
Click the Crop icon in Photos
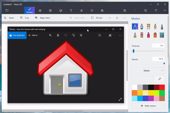coord(81,35)
